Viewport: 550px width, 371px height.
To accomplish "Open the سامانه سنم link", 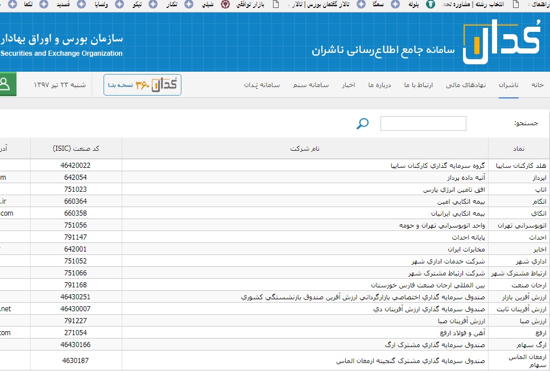I will pos(311,85).
